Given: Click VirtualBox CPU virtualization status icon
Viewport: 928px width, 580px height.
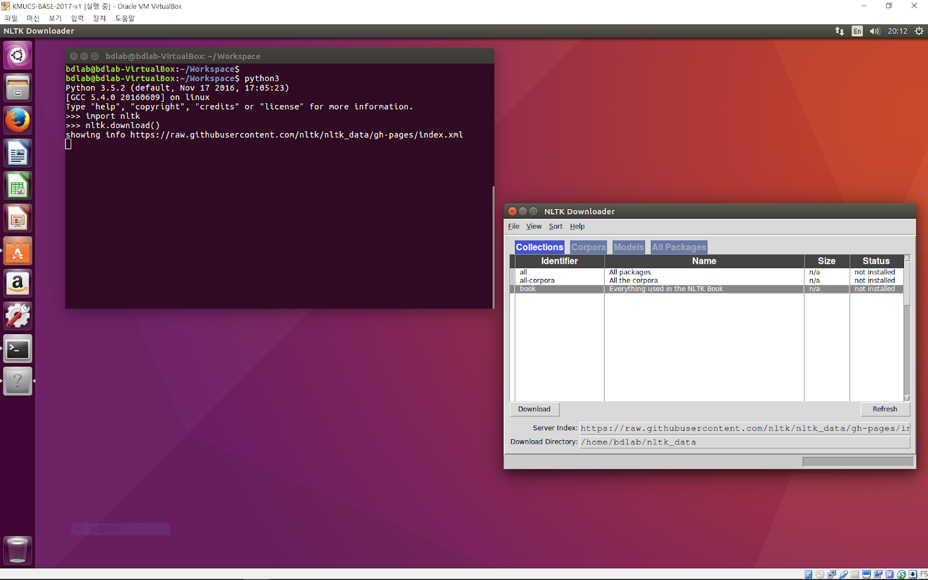Looking at the screenshot, I should pyautogui.click(x=890, y=574).
